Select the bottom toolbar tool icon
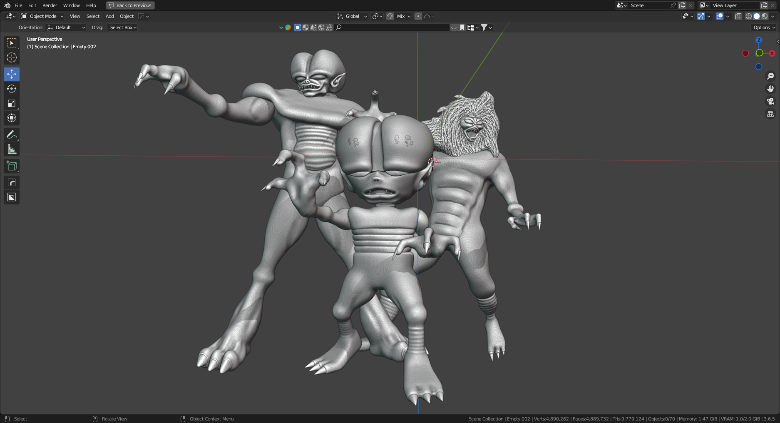Screen dimensions: 780x423 coord(12,197)
